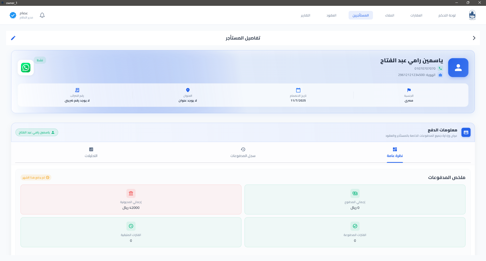
Task: Restore down the owner_1 window
Action: click(468, 3)
